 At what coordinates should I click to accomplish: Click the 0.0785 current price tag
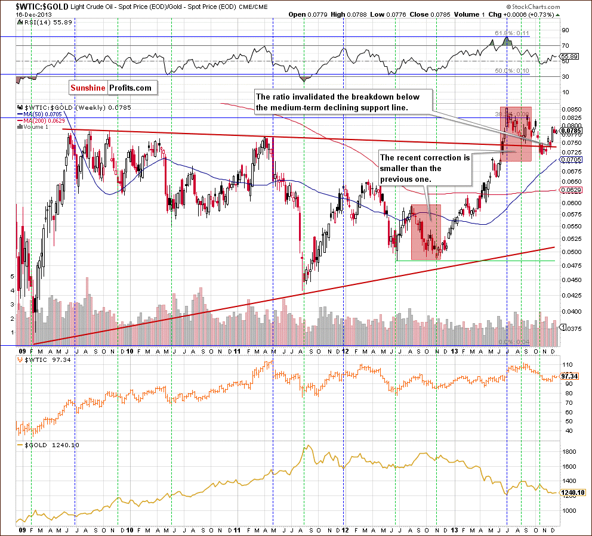572,131
